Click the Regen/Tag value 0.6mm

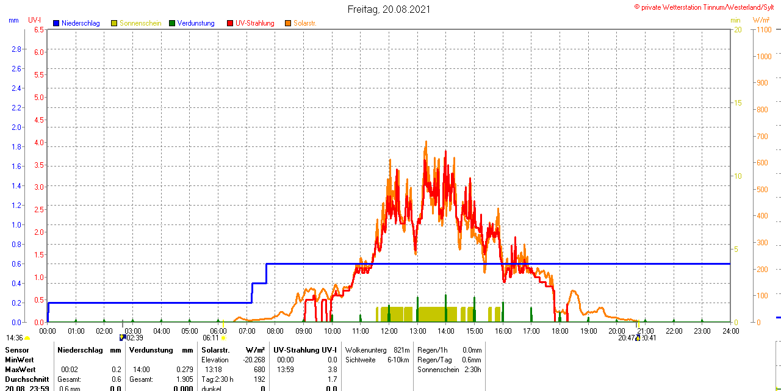pos(471,360)
